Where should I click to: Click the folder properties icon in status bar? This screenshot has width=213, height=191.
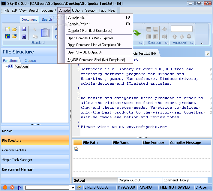pos(79,188)
